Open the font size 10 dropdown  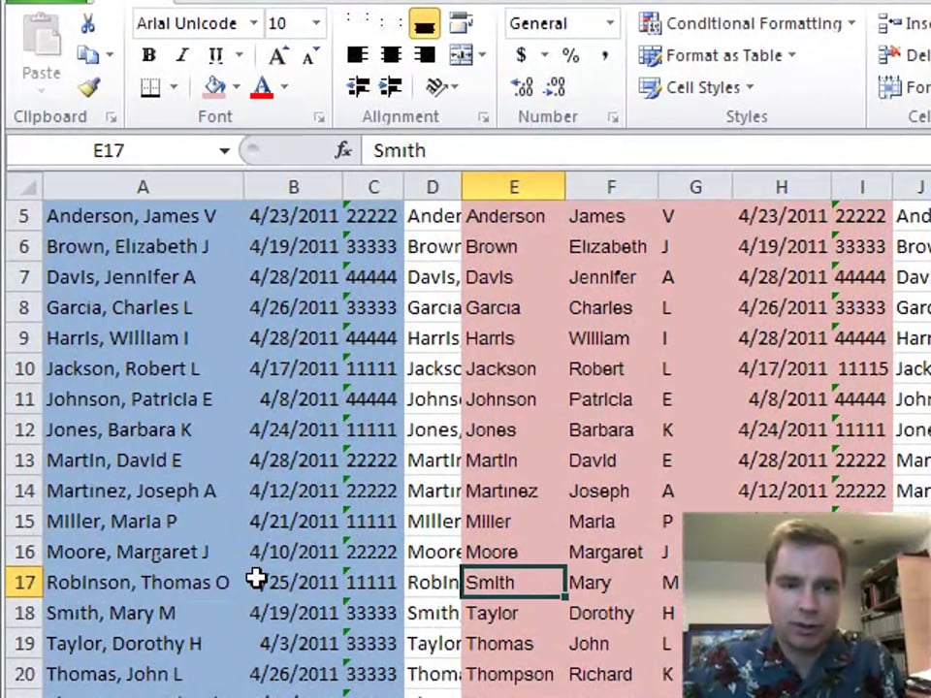316,23
